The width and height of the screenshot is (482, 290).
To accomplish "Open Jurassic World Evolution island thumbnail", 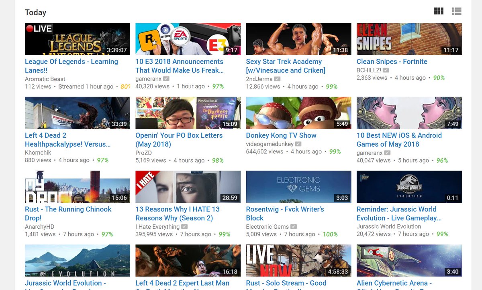I will [x=78, y=261].
